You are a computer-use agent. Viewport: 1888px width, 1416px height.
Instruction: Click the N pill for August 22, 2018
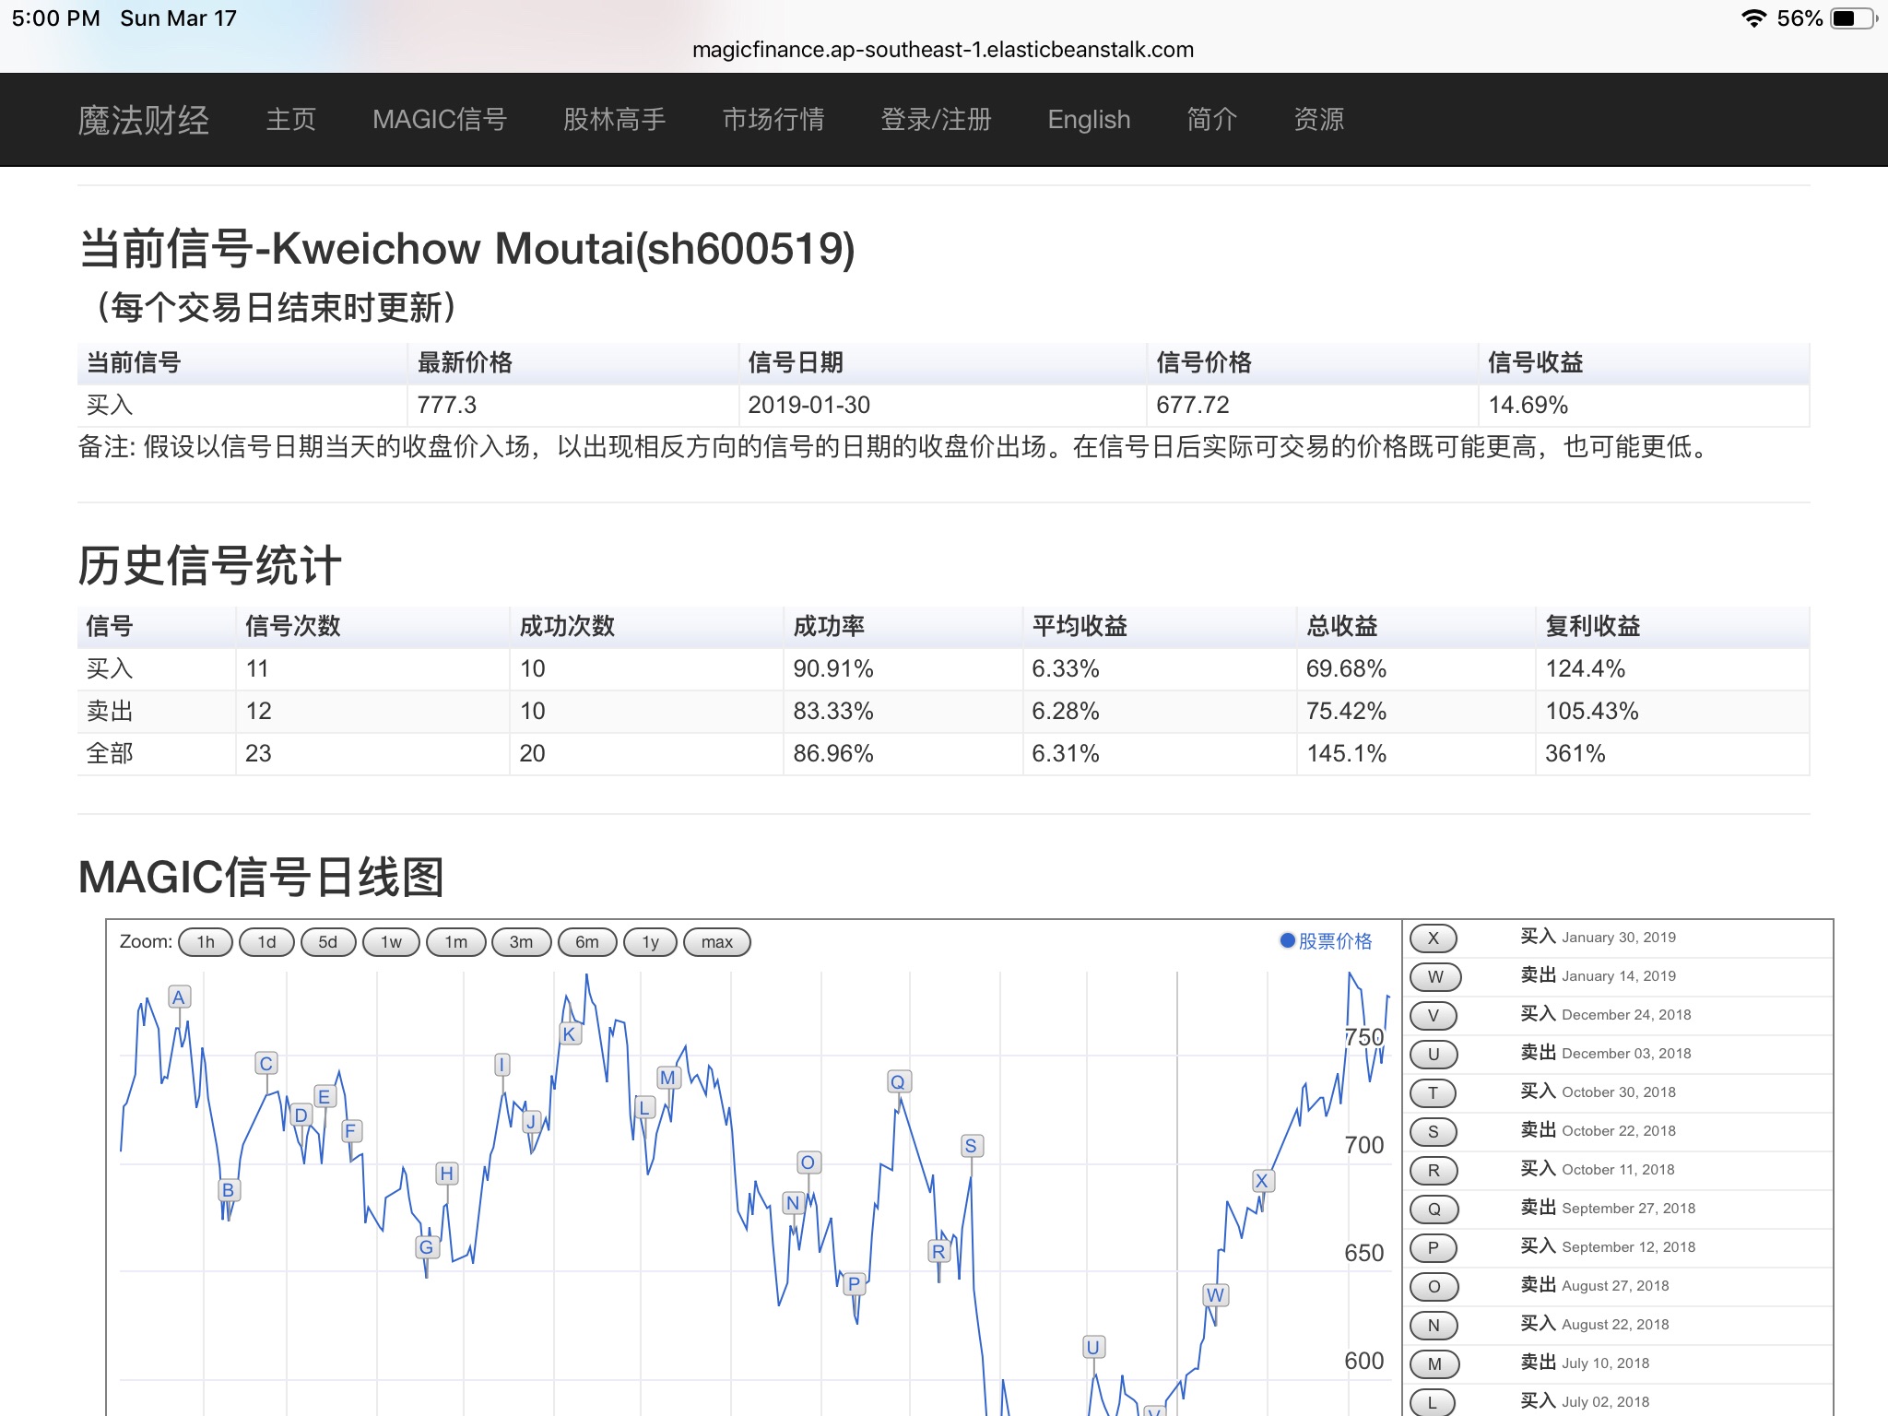1434,1326
